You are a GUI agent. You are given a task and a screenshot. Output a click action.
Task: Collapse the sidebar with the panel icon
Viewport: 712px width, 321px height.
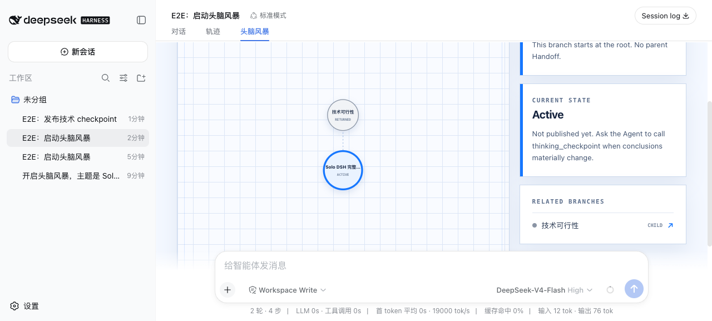141,20
